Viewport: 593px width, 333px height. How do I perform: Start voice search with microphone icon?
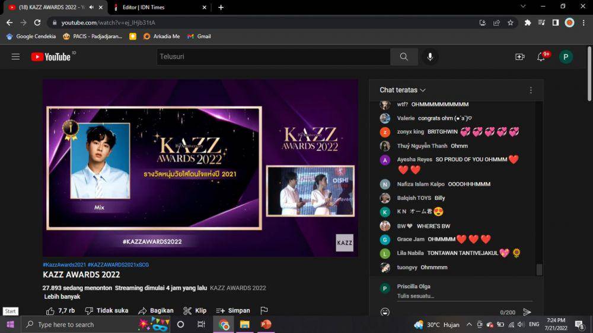pos(430,57)
